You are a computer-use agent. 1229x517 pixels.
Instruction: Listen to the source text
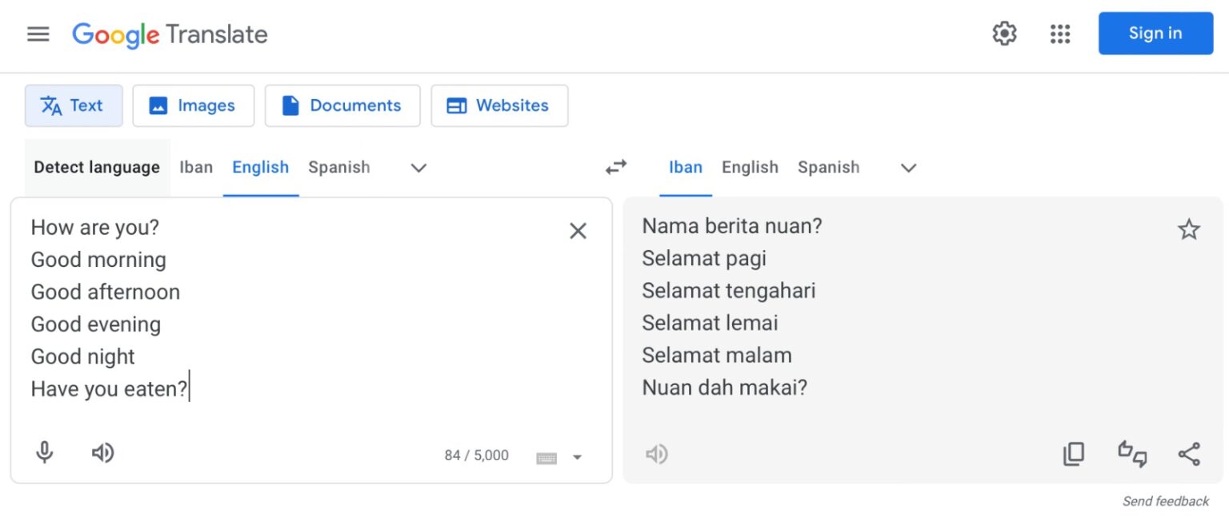coord(102,453)
